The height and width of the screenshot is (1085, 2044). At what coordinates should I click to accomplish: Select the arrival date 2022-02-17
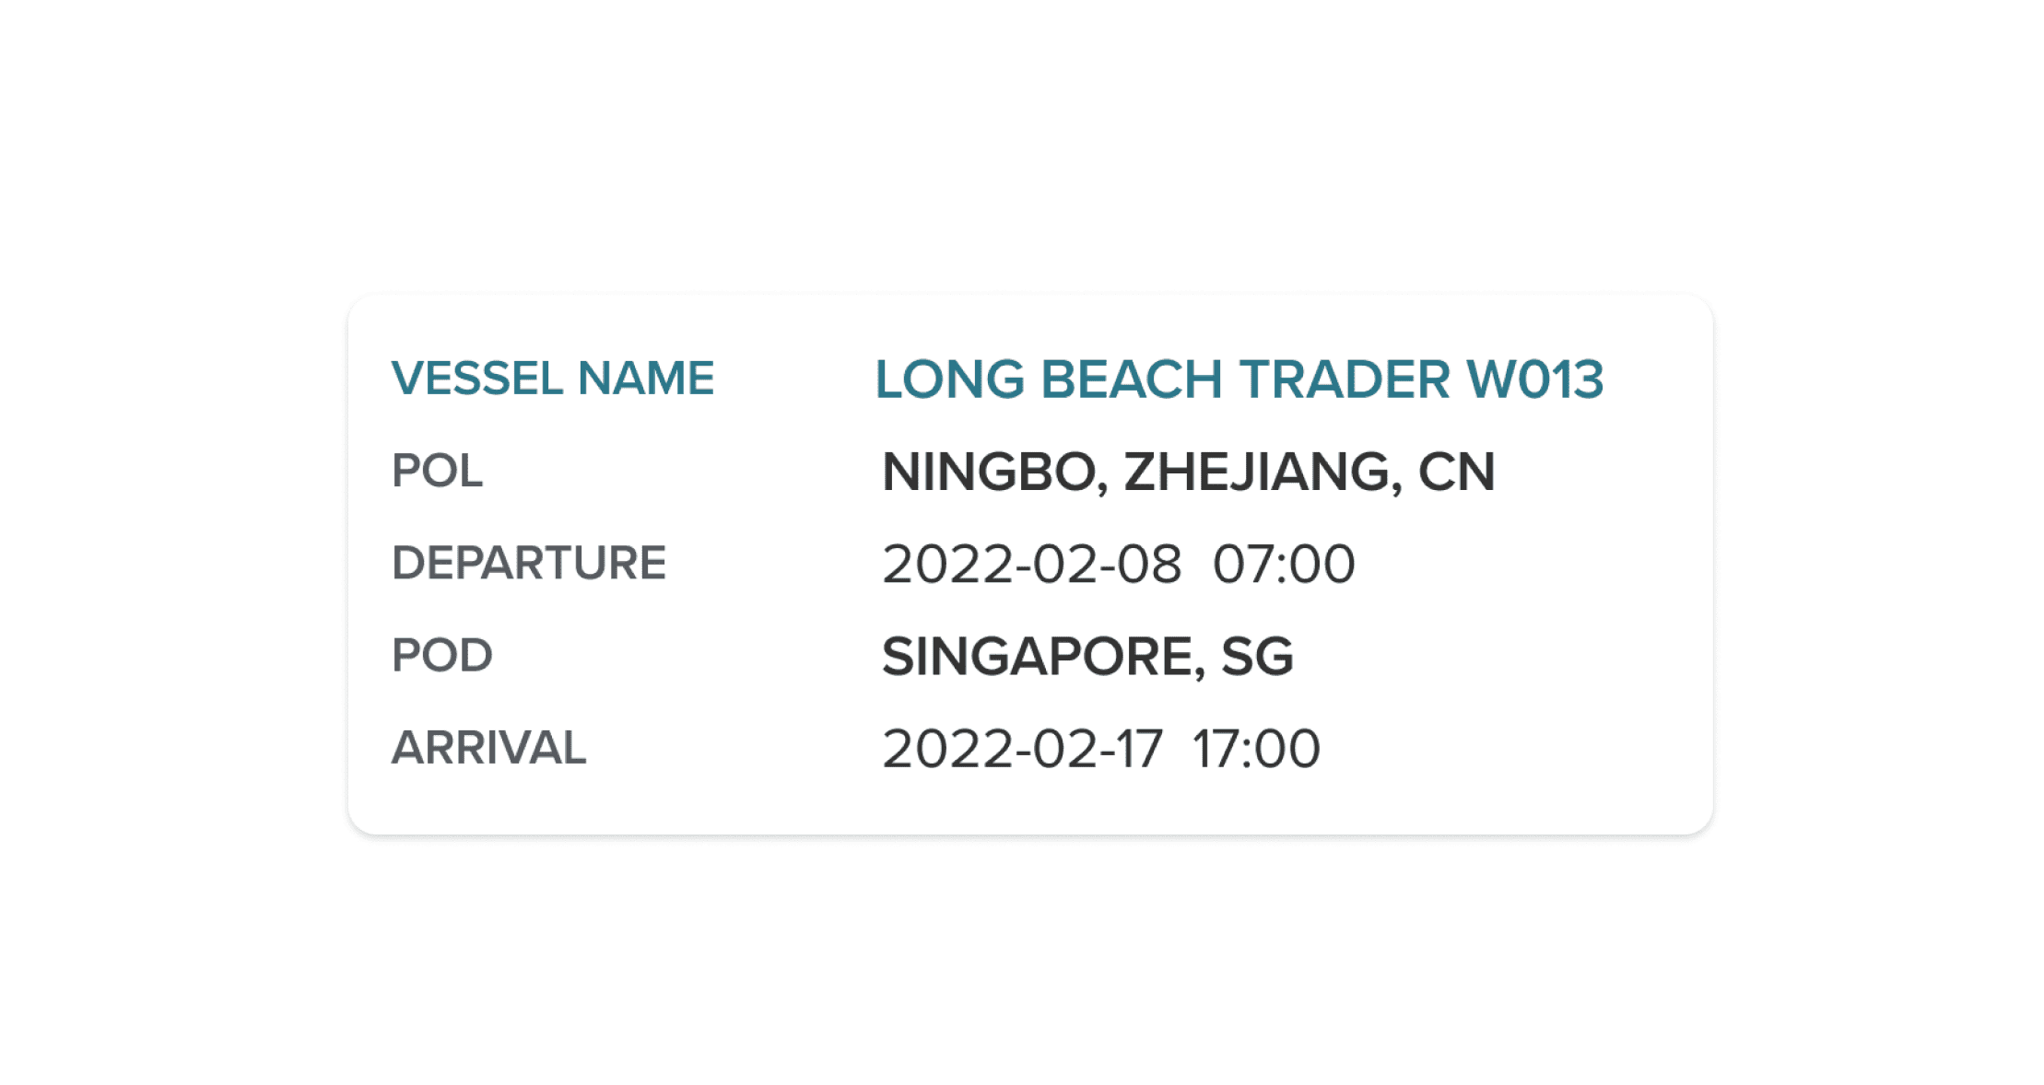1022,749
